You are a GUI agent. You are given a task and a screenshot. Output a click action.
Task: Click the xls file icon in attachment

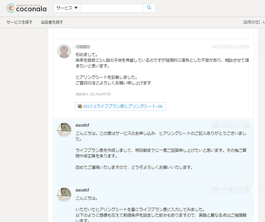point(79,106)
